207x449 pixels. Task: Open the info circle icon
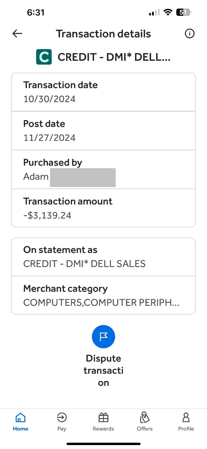190,34
